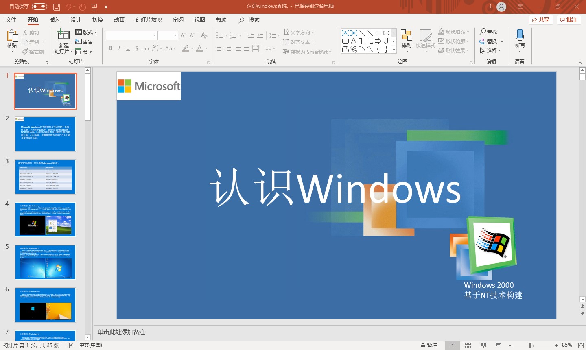Select the Format Painter (格式刷)
Screen dimensions: 586x350
pos(33,52)
